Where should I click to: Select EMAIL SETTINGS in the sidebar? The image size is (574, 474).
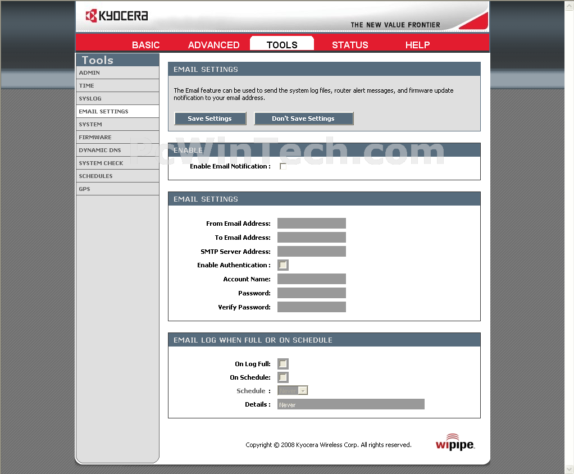pos(117,111)
